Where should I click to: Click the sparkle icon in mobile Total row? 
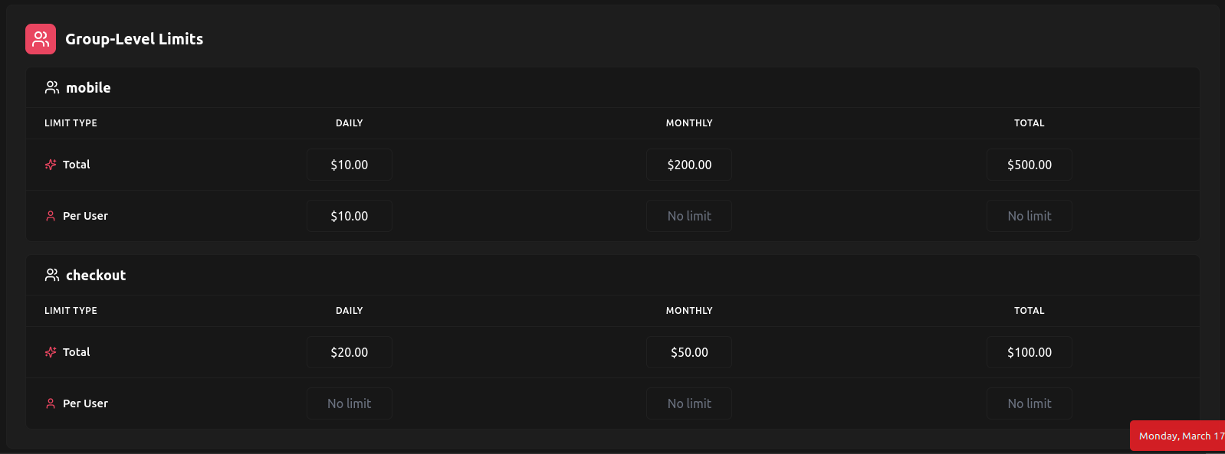coord(51,165)
